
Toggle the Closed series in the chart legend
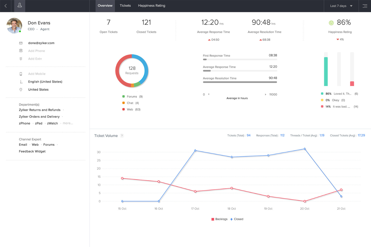coord(237,219)
